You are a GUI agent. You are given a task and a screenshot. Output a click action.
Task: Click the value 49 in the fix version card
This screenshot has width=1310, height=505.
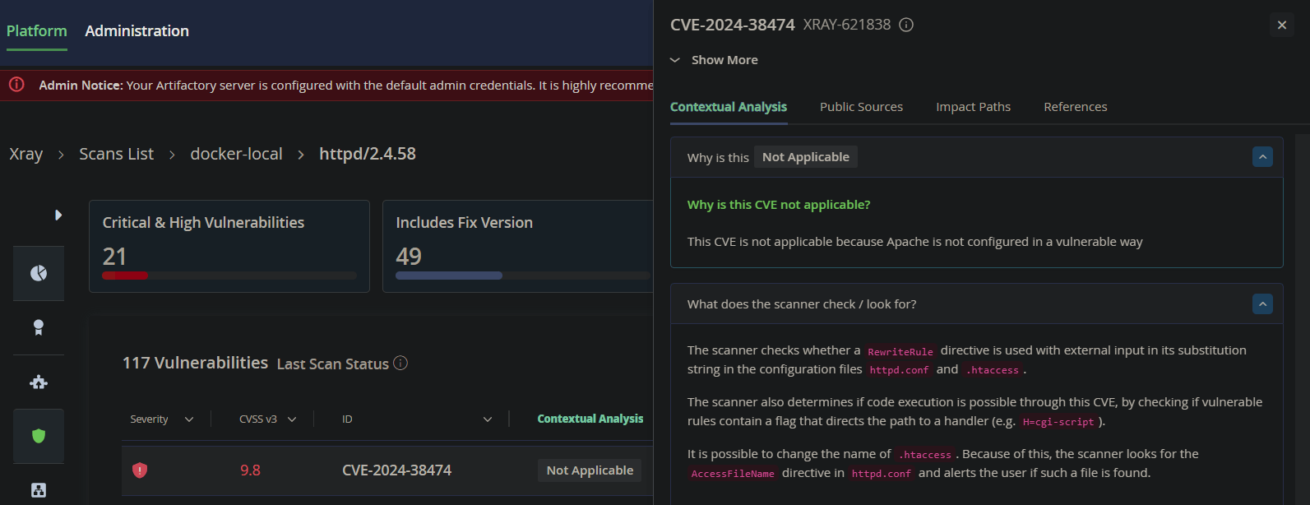tap(409, 257)
